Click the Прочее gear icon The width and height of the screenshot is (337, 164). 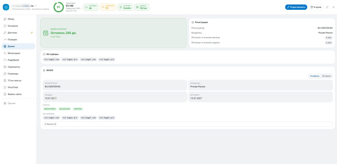click(x=5, y=104)
